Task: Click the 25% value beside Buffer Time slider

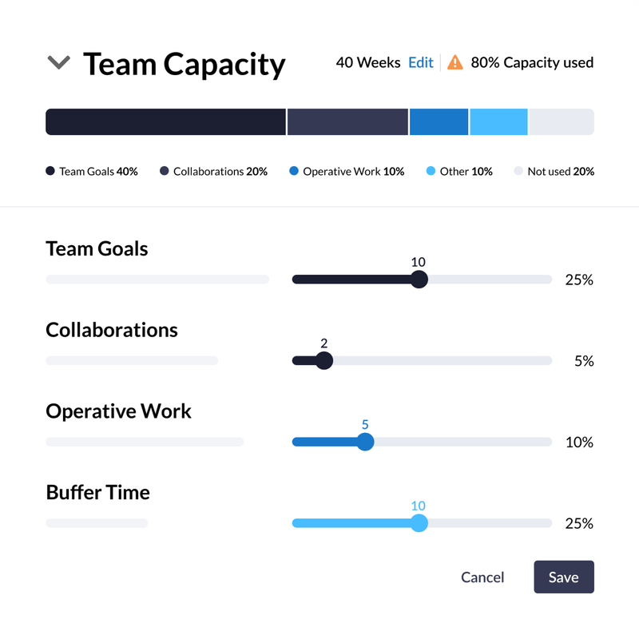Action: pos(580,523)
